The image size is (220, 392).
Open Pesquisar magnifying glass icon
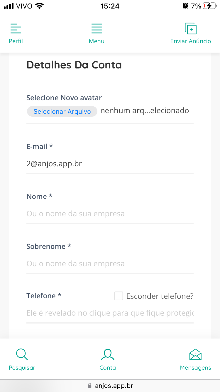(22, 354)
